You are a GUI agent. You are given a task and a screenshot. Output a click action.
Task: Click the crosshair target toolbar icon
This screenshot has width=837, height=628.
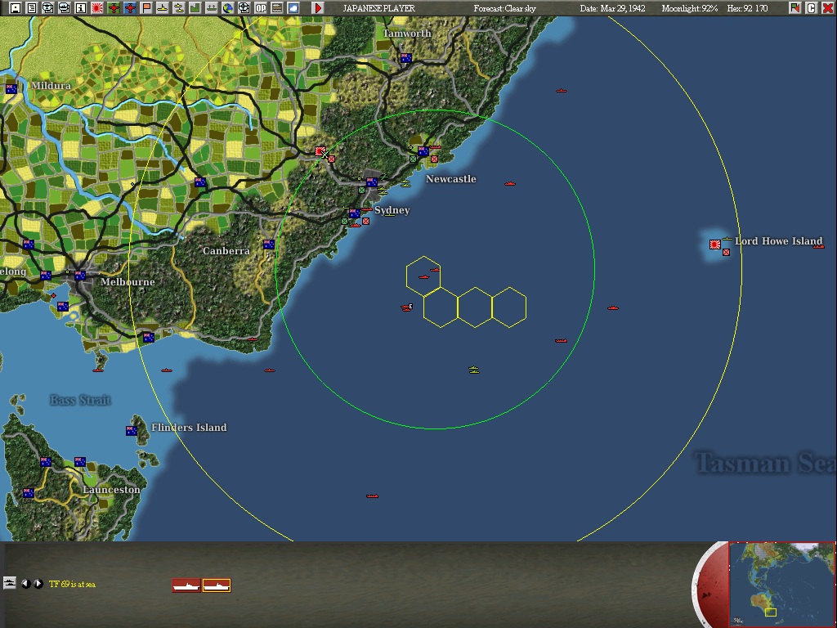(x=244, y=7)
